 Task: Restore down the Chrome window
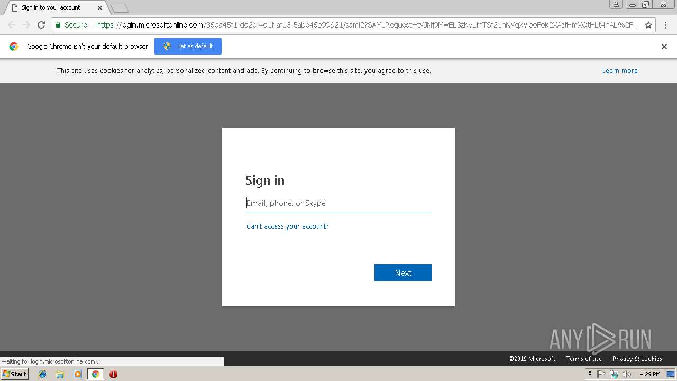[646, 5]
